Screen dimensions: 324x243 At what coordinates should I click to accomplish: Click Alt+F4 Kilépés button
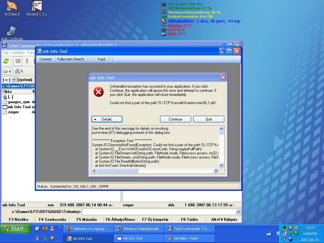(x=224, y=220)
